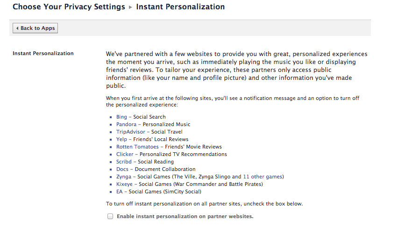Click the back arrow icon in Back to Apps
Image resolution: width=398 pixels, height=227 pixels.
coord(17,28)
